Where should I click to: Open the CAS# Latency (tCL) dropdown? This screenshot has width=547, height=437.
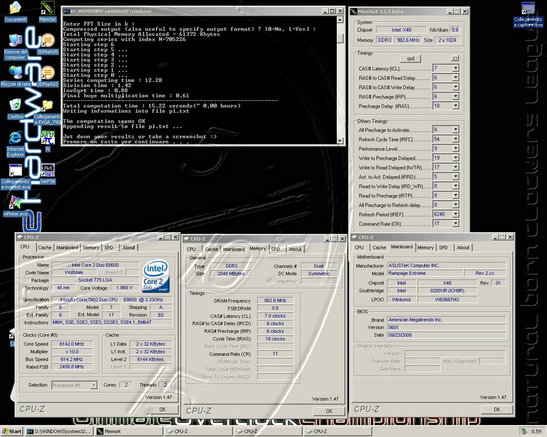456,68
